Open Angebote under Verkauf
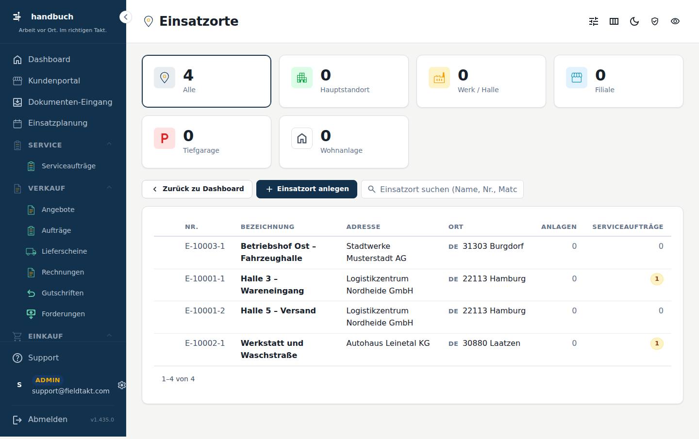The image size is (699, 439). (x=69, y=210)
